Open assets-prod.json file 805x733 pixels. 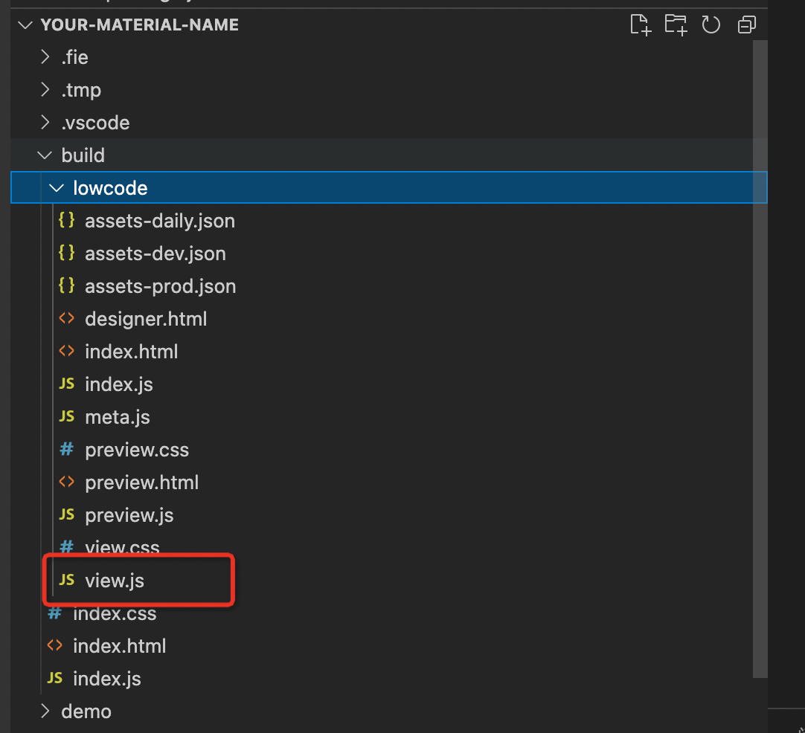click(x=160, y=286)
